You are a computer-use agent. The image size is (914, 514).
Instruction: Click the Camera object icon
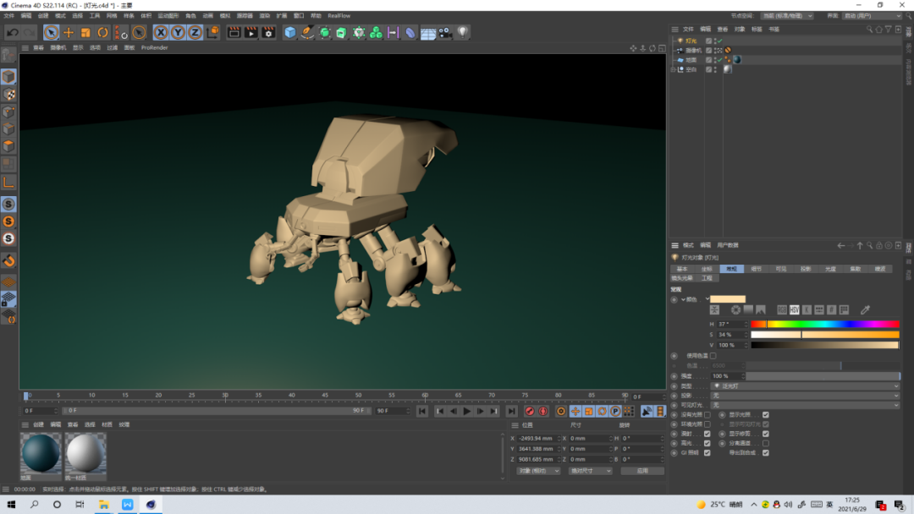pos(445,33)
